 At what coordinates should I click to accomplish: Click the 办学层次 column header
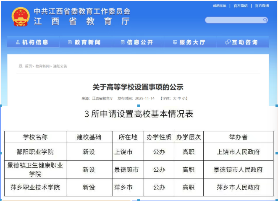click(189, 137)
